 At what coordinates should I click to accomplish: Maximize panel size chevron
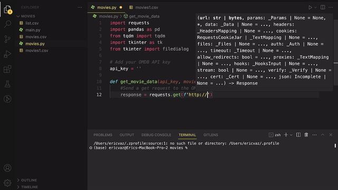pyautogui.click(x=323, y=135)
